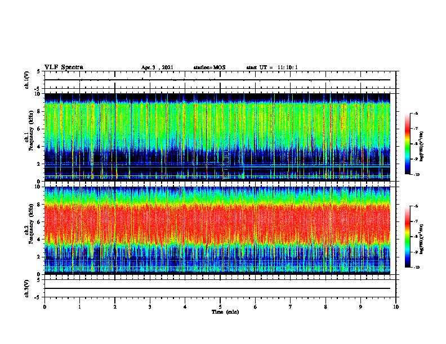The height and width of the screenshot is (344, 446).
Task: Click the "ch.1(V)" axis label
Action: (x=27, y=80)
